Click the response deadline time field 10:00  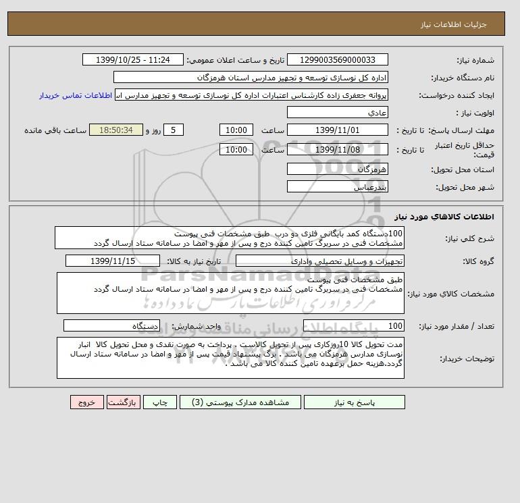(x=236, y=130)
